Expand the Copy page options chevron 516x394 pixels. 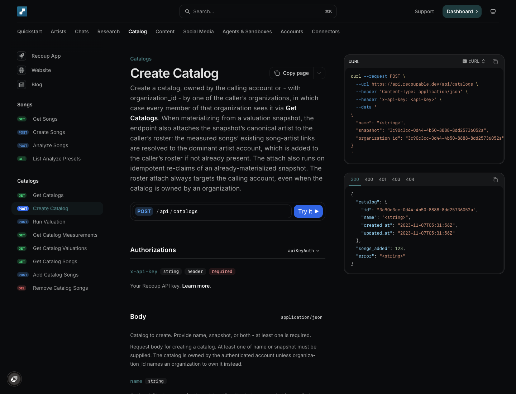point(319,73)
